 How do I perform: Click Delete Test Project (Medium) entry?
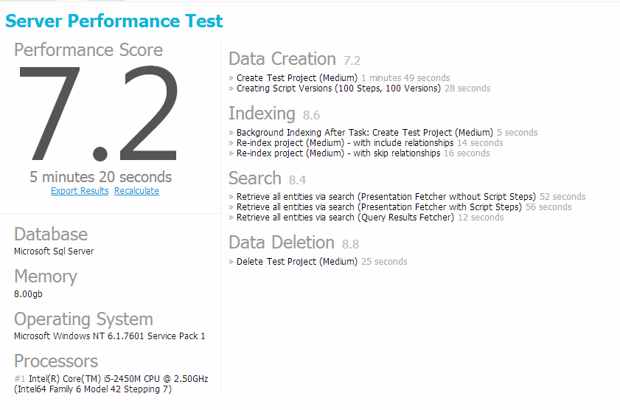point(296,262)
